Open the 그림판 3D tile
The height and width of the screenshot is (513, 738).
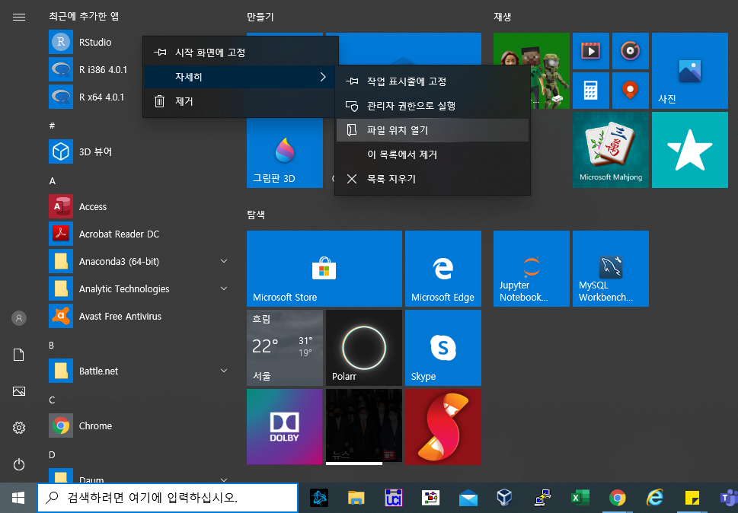pyautogui.click(x=285, y=153)
